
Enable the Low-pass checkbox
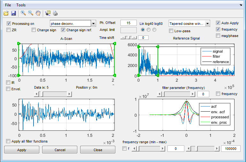click(x=171, y=31)
